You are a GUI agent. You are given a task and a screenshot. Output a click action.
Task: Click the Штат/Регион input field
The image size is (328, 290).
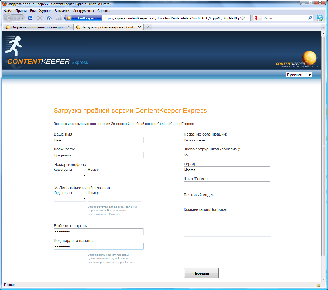pyautogui.click(x=227, y=184)
